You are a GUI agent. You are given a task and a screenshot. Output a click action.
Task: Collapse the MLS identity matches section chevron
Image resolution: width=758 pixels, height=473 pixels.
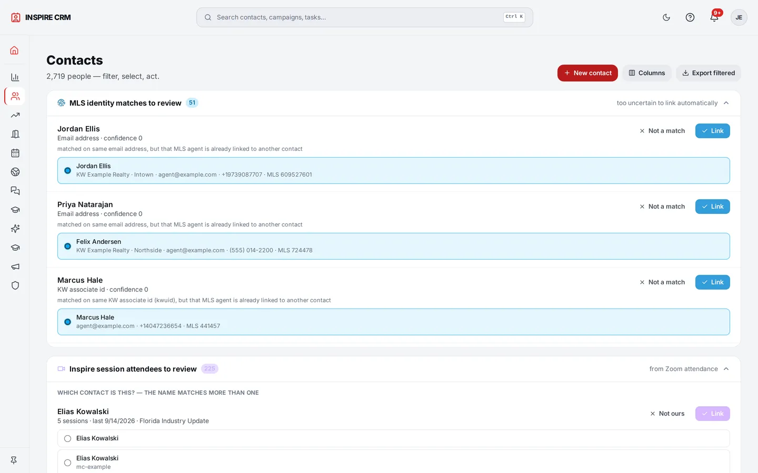click(726, 103)
